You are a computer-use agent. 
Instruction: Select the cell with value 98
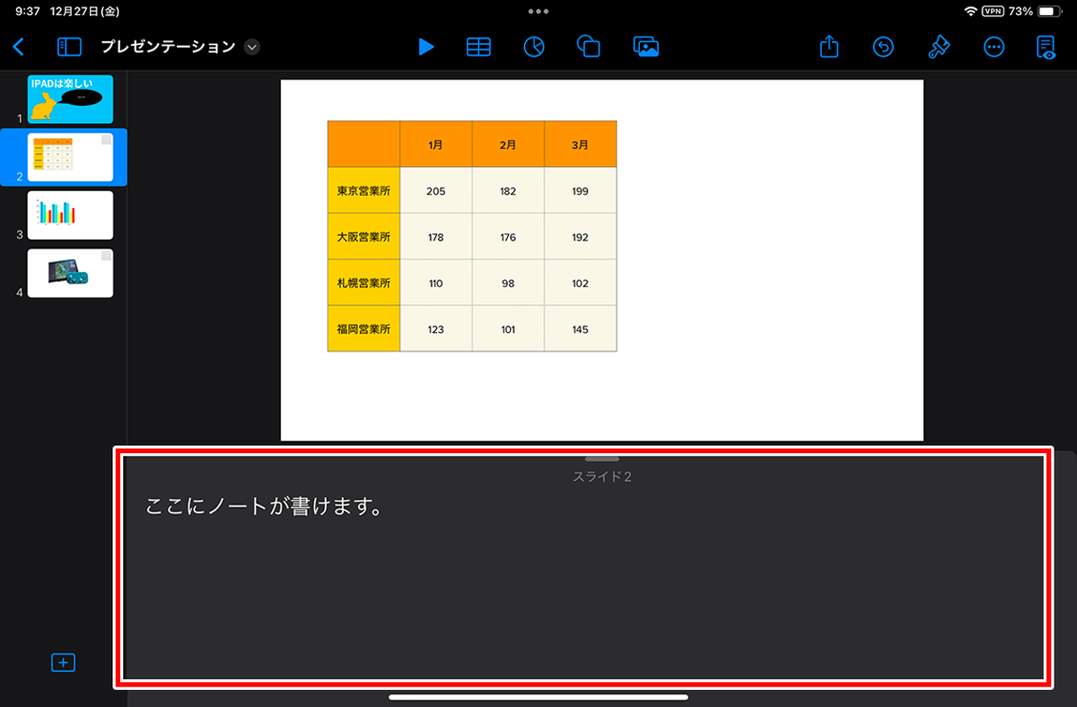508,283
